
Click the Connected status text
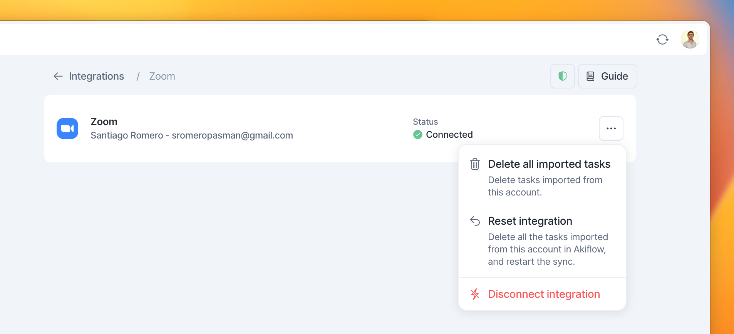point(449,135)
